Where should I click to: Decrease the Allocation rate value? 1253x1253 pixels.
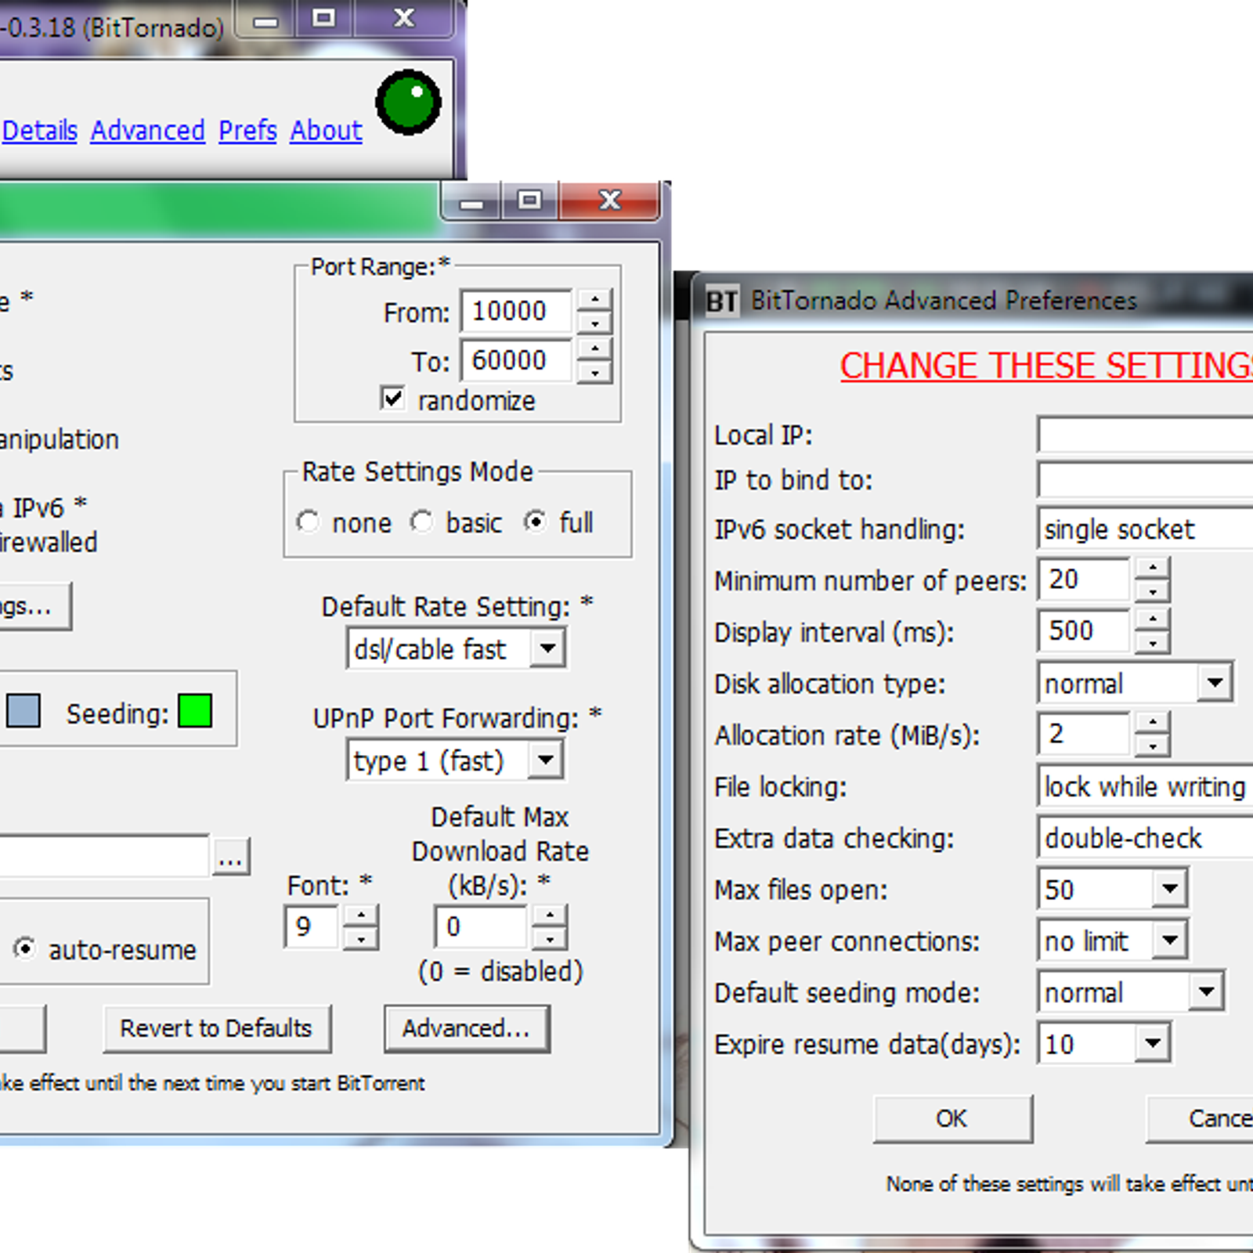click(1152, 746)
